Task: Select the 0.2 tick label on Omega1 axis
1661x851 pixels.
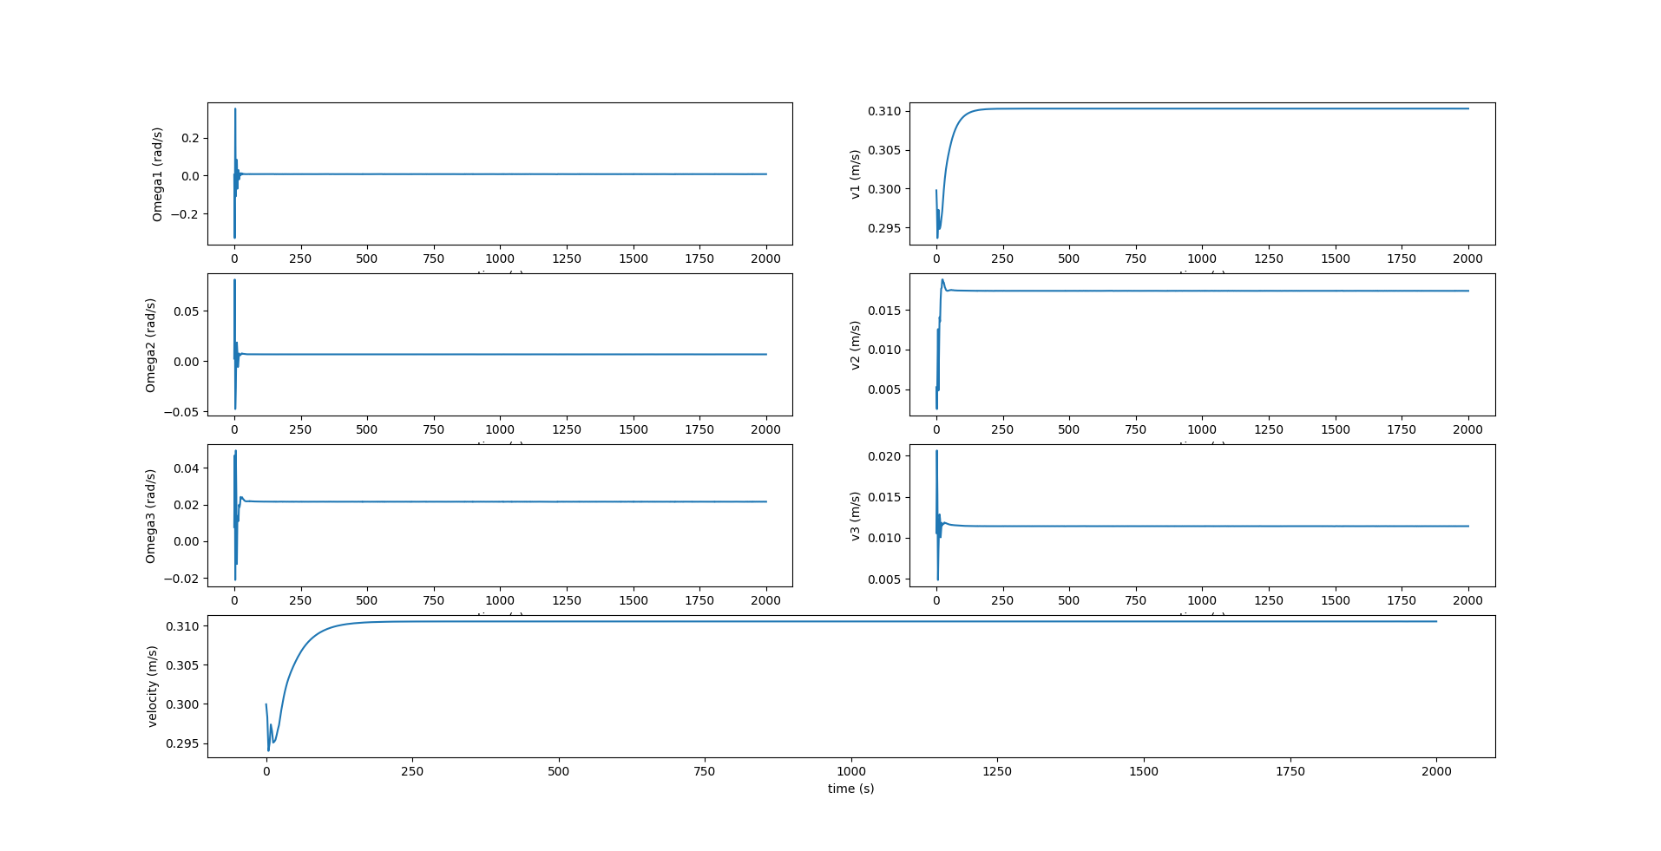Action: (189, 135)
